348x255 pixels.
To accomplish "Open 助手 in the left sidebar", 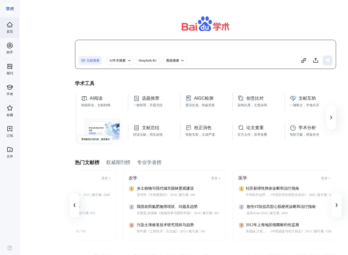I will click(10, 48).
